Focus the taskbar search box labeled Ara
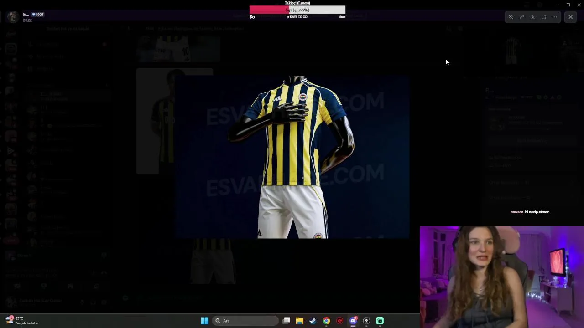Image resolution: width=584 pixels, height=328 pixels. pos(246,321)
